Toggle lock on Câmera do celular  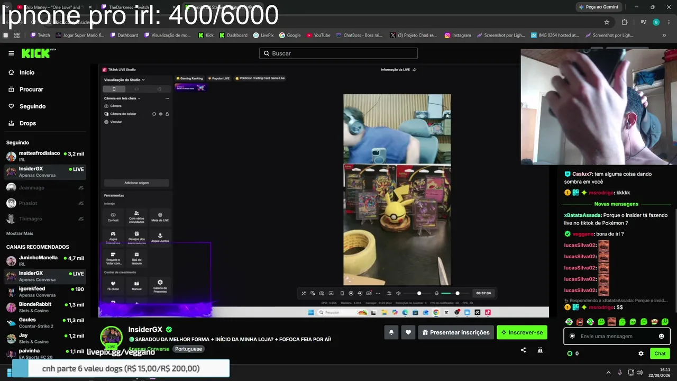pyautogui.click(x=167, y=114)
